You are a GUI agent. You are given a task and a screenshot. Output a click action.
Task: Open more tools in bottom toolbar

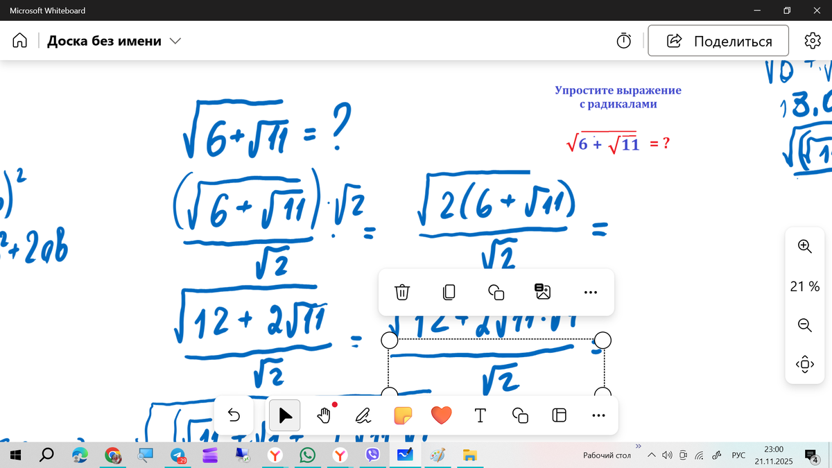pyautogui.click(x=598, y=415)
